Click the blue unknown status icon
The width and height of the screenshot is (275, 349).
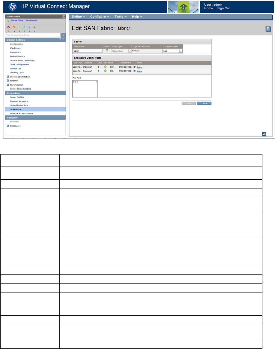click(x=29, y=27)
